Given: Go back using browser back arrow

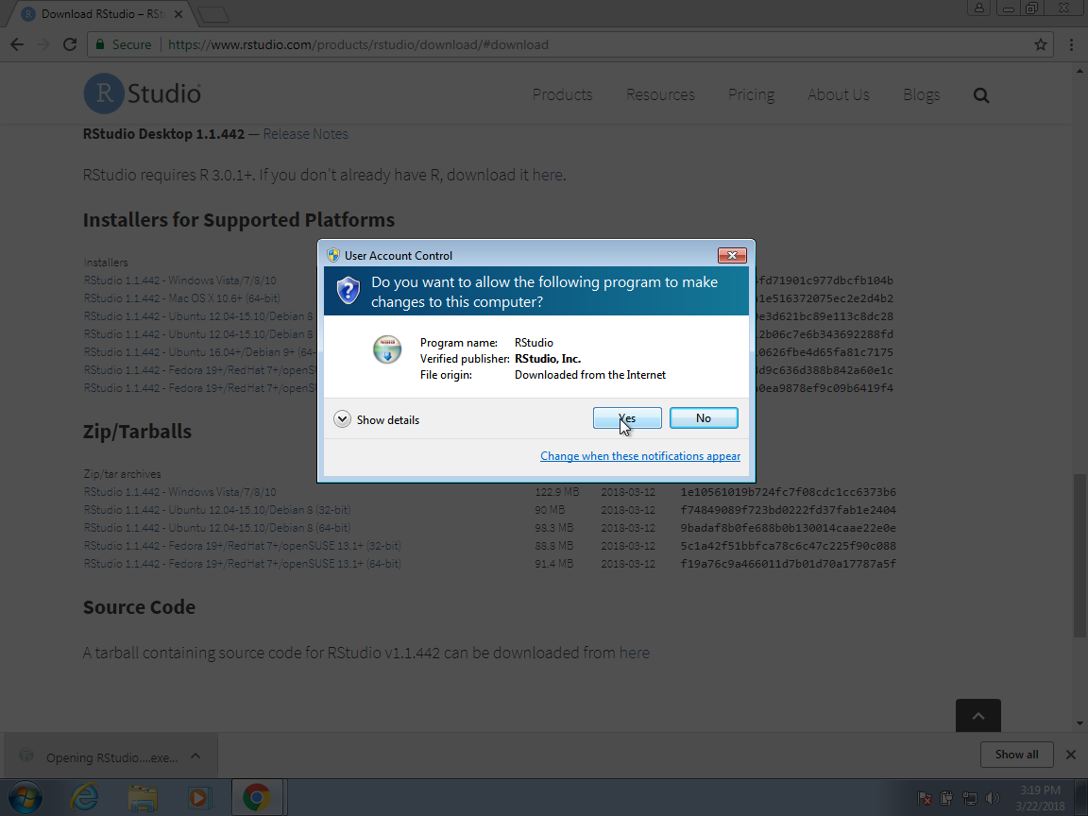Looking at the screenshot, I should click(17, 44).
